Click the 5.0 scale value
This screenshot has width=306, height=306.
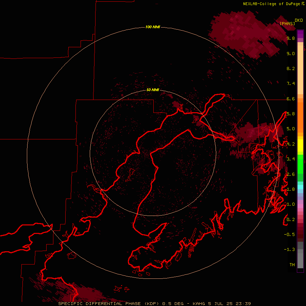291,129
